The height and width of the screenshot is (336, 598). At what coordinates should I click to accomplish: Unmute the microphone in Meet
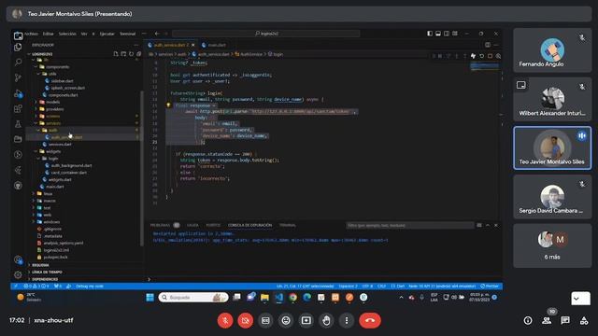(225, 321)
